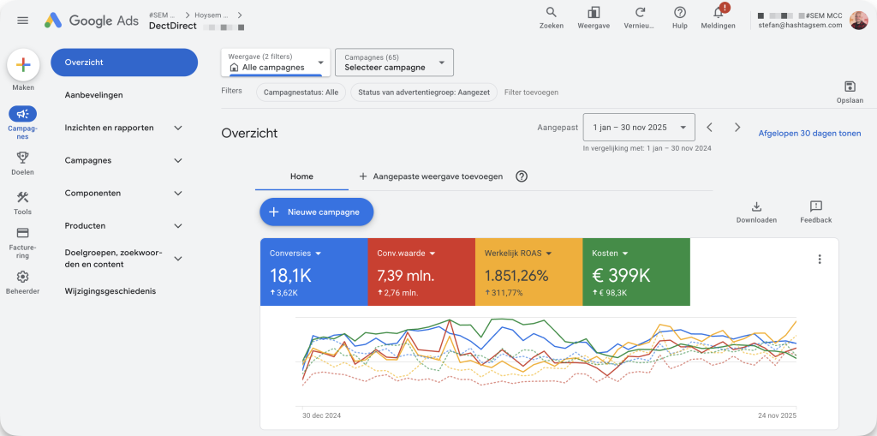Open Tools in the left sidebar
Screen dimensions: 877x436
click(23, 202)
